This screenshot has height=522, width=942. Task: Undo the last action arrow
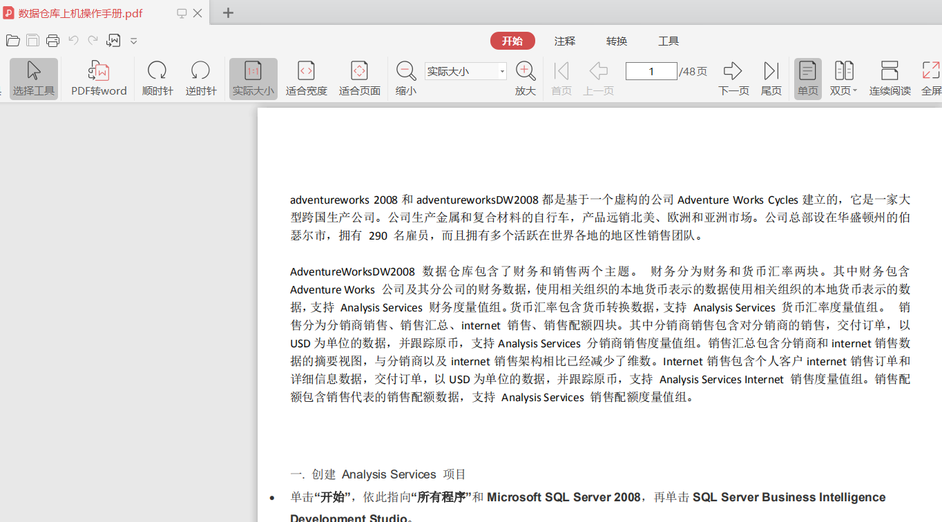click(73, 41)
